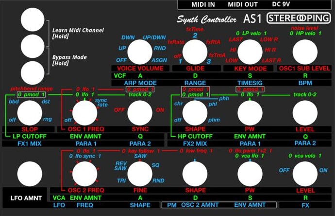Screen dimensions: 335x216
Task: Click the bottom Bypass Mode round button
Action: [x=33, y=73]
